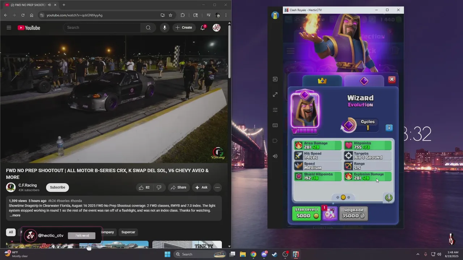Open the emulator sidebar settings sliders icon
This screenshot has width=463, height=260.
pos(275,110)
